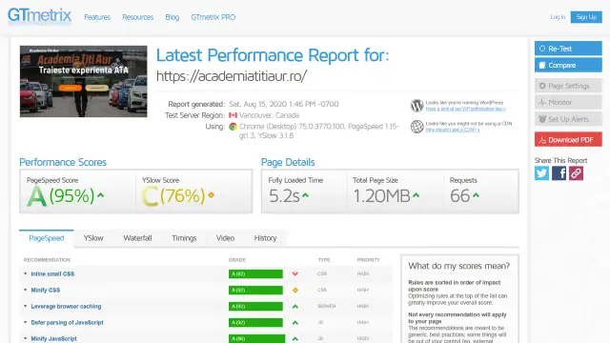Click the CDN globe icon

417,127
